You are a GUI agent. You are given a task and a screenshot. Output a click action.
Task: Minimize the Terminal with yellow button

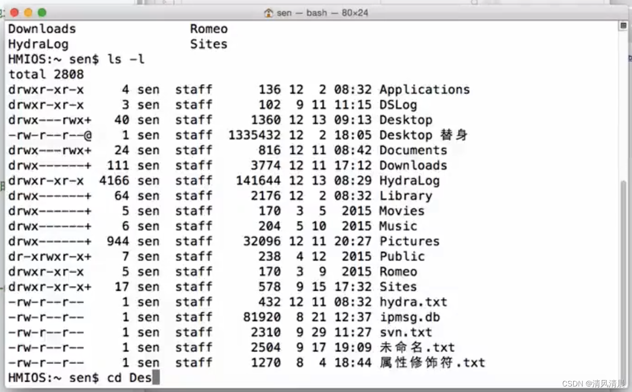[28, 13]
